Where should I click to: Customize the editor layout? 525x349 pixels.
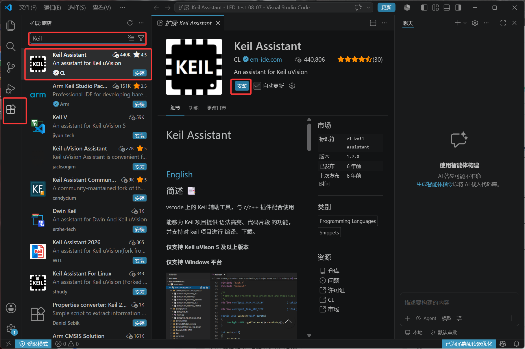point(436,8)
